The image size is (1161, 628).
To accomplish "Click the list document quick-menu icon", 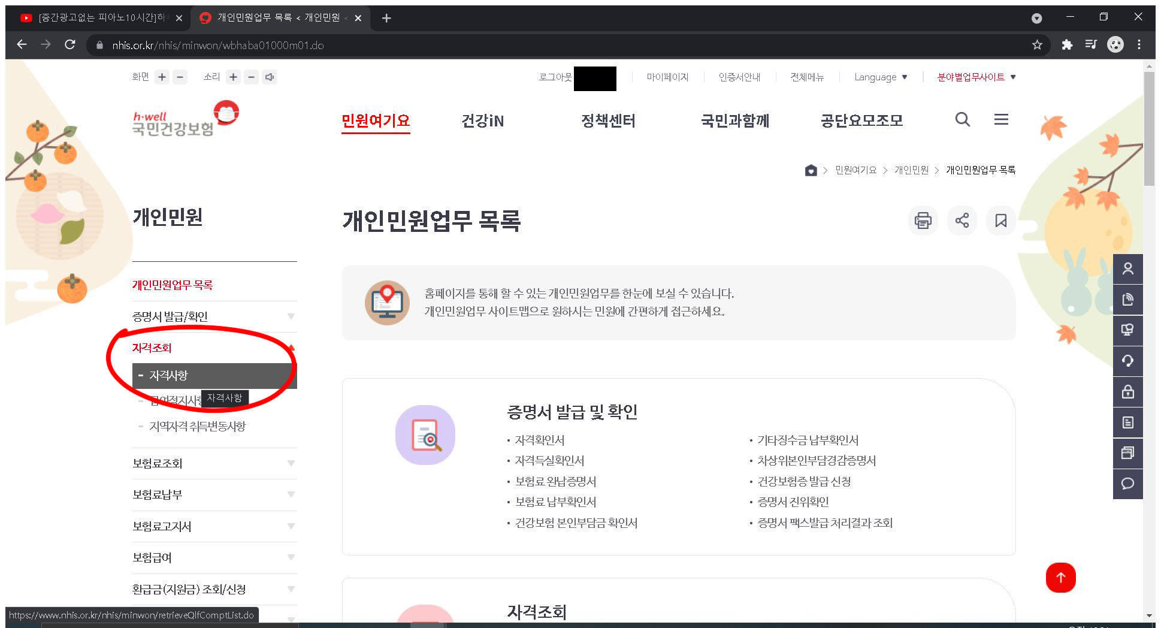I will [x=1128, y=422].
